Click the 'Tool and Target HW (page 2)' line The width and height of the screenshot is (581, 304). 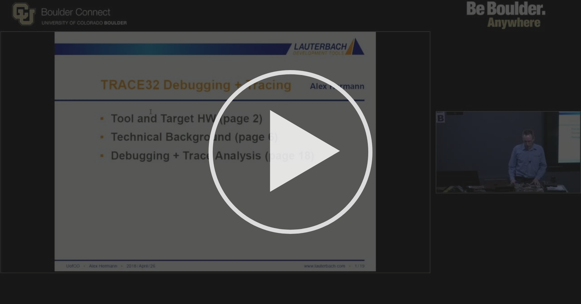[x=187, y=119]
